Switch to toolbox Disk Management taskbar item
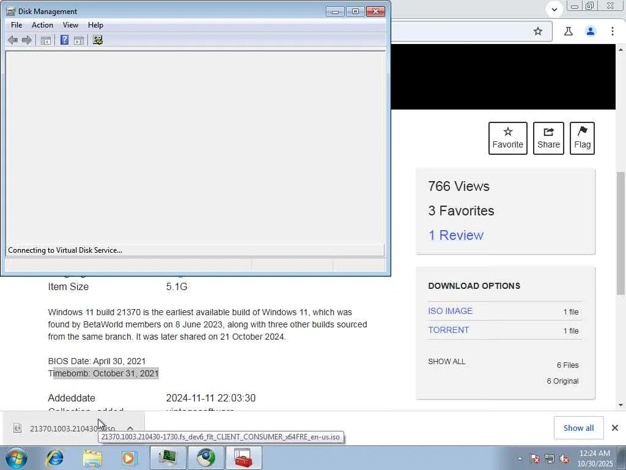The image size is (626, 470). point(243,458)
